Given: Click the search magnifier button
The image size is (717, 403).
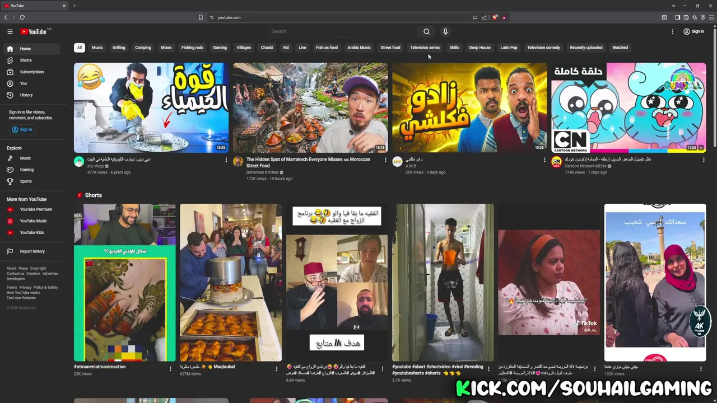Looking at the screenshot, I should [426, 32].
